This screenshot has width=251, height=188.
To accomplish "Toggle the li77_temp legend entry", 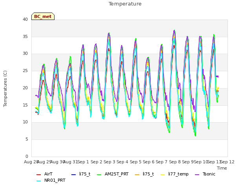I will 175,174.
